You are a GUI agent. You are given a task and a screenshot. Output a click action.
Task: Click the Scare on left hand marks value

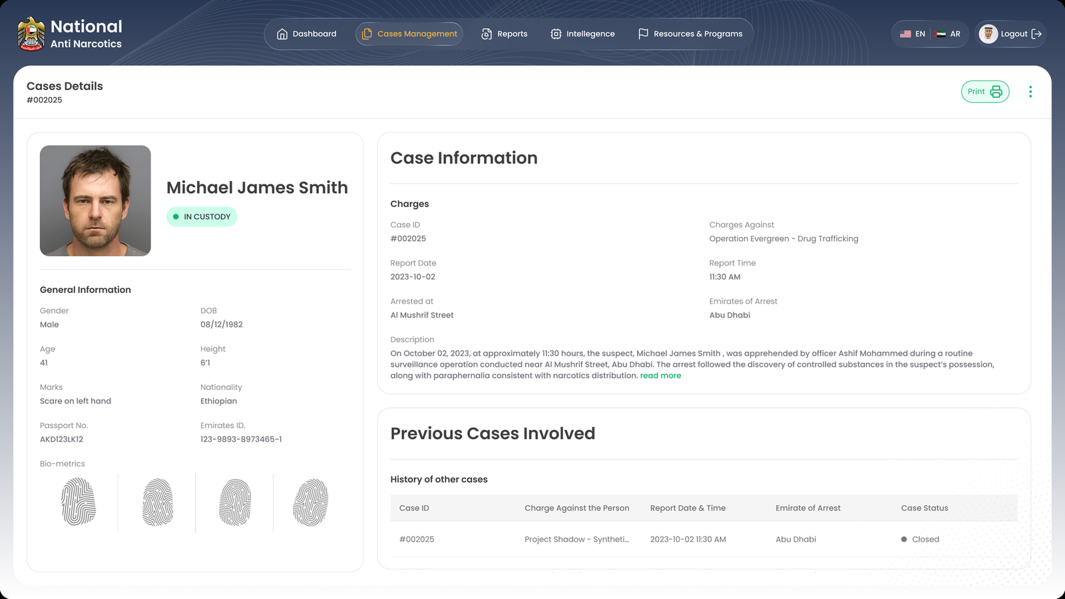[75, 401]
